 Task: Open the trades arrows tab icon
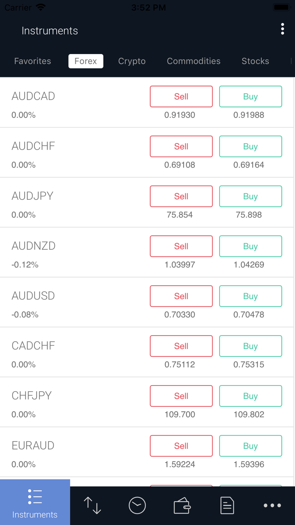click(x=92, y=505)
